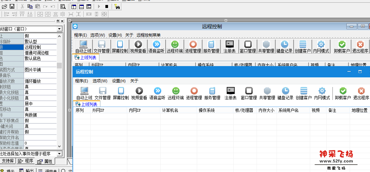The image size is (370, 172).
Task: Click 卸载客户 green shield in the front window
Action: [x=343, y=91]
